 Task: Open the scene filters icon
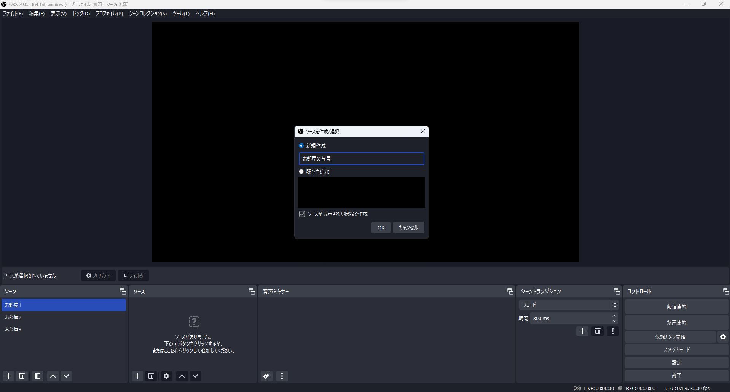coord(37,376)
